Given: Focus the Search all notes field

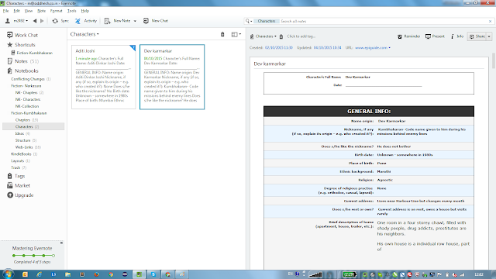Looking at the screenshot, I should (x=383, y=21).
